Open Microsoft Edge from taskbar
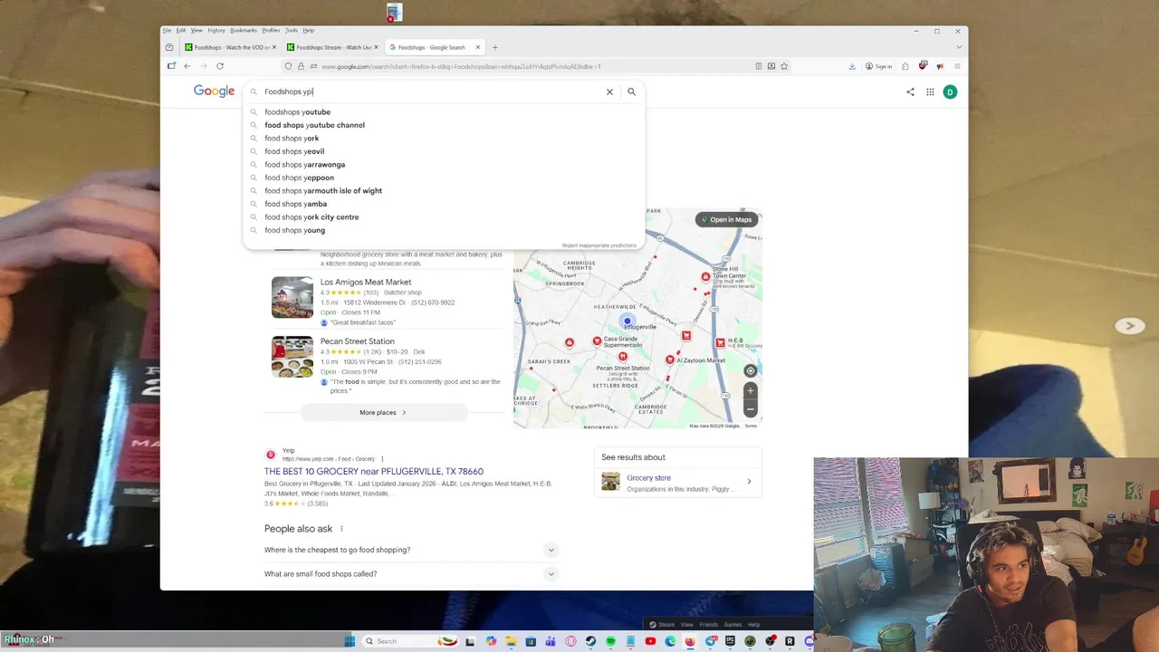 [670, 641]
